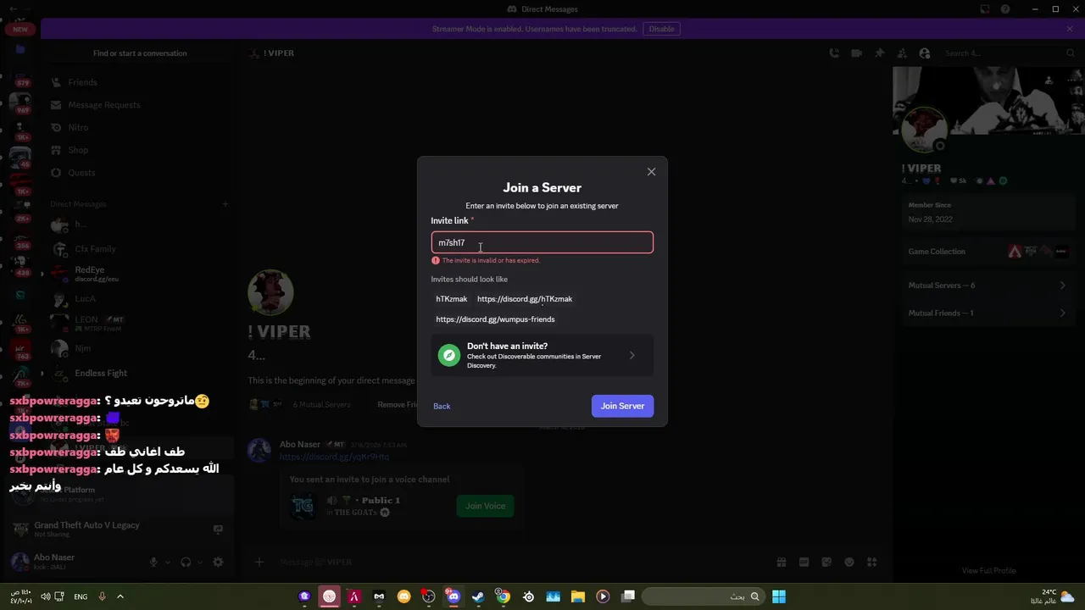Viewport: 1085px width, 610px height.
Task: Click the discord.gg invite link in chat
Action: [334, 457]
